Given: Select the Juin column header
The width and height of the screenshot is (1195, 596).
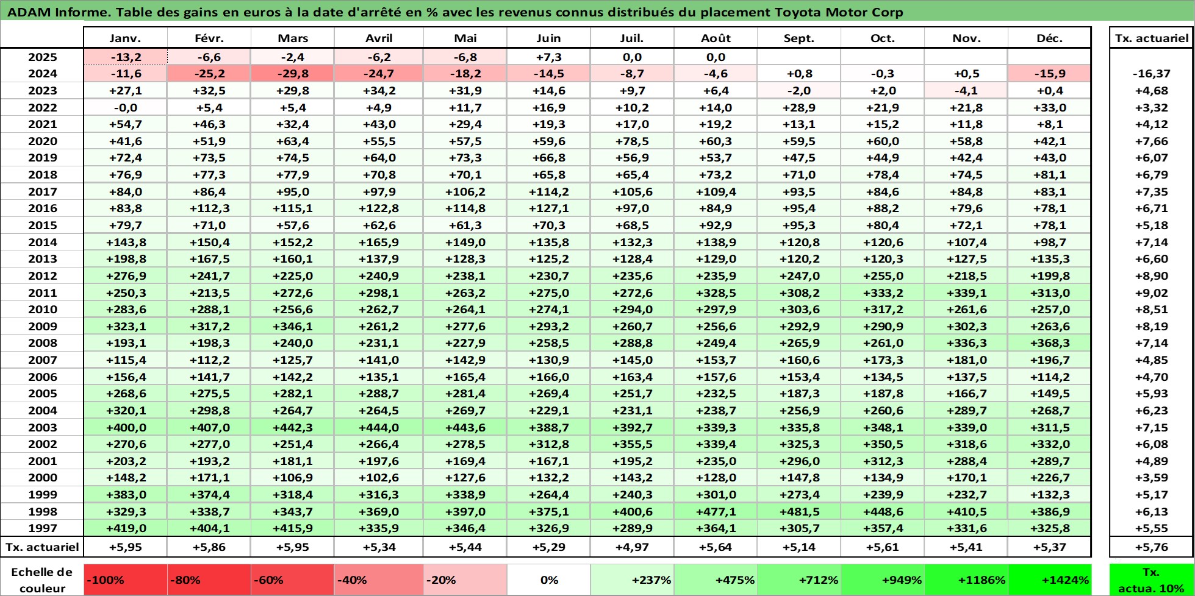Looking at the screenshot, I should [548, 38].
